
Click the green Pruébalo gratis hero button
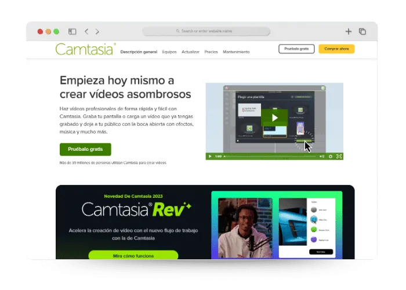(85, 150)
